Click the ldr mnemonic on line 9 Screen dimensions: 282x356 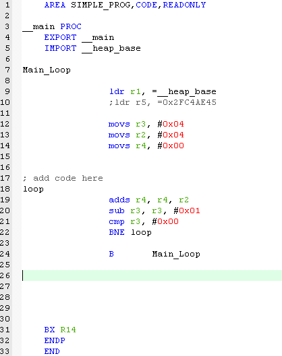pos(117,91)
